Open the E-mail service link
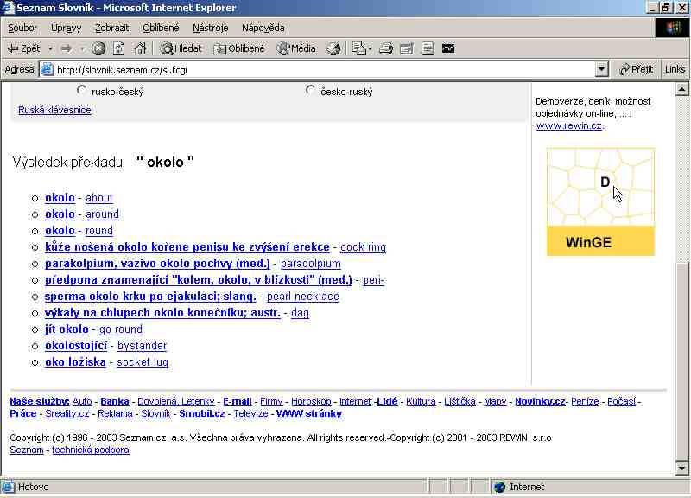 (x=237, y=401)
